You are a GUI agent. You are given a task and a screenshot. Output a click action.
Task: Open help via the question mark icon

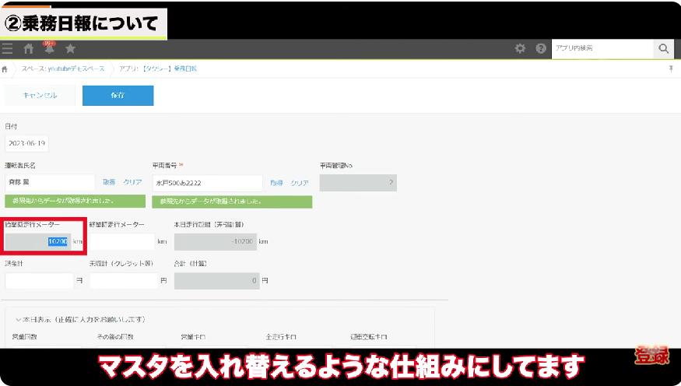point(541,48)
